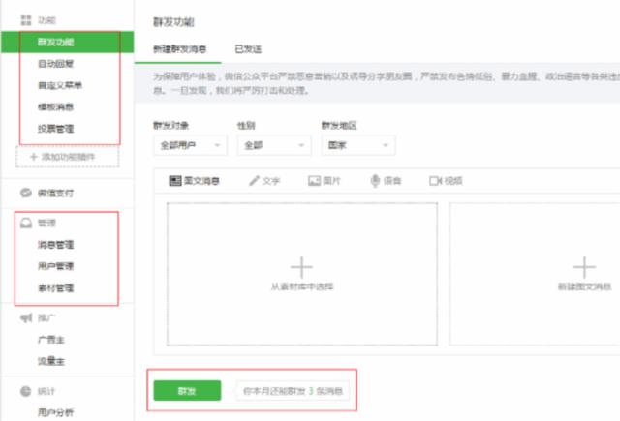This screenshot has width=620, height=421.
Task: Go to 素材管理
Action: coord(56,287)
